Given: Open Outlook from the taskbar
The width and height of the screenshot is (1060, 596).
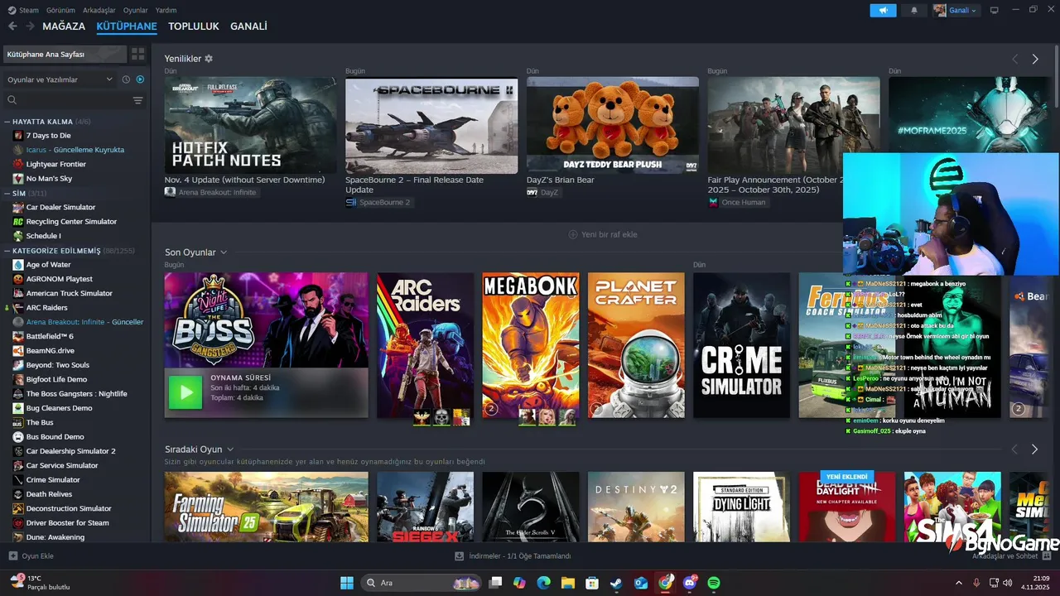Looking at the screenshot, I should (640, 583).
